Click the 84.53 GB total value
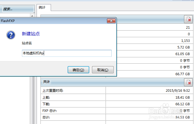 (x=182, y=117)
